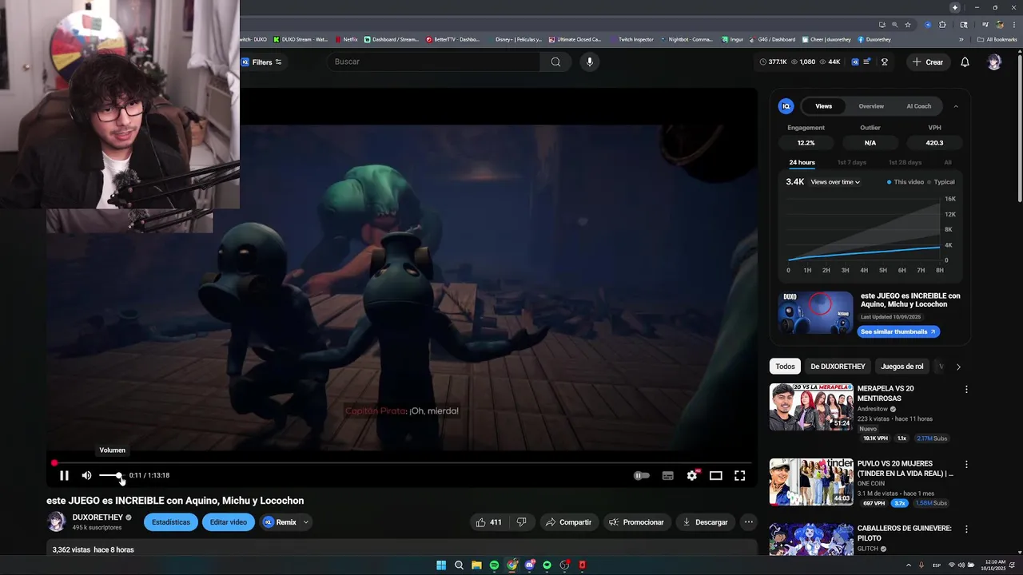This screenshot has height=575, width=1023.
Task: Click the Remix button
Action: click(x=280, y=522)
